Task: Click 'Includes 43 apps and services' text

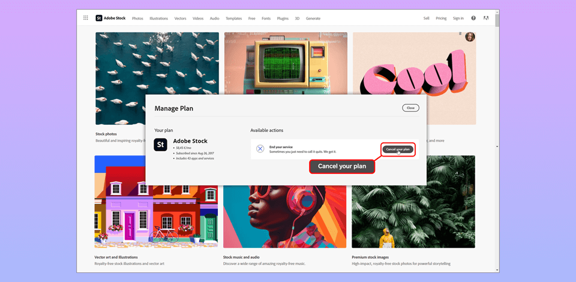Action: click(x=194, y=158)
